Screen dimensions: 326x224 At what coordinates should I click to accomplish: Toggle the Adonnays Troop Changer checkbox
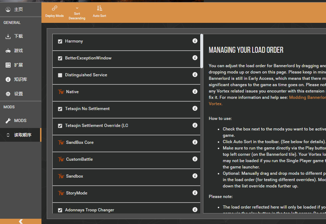(x=60, y=210)
